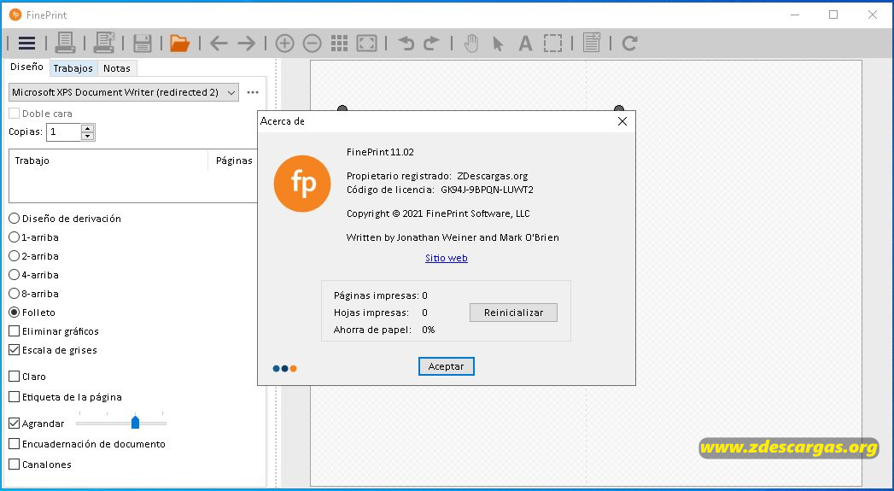894x491 pixels.
Task: Click the FinePrint title bar app icon
Action: pyautogui.click(x=15, y=15)
